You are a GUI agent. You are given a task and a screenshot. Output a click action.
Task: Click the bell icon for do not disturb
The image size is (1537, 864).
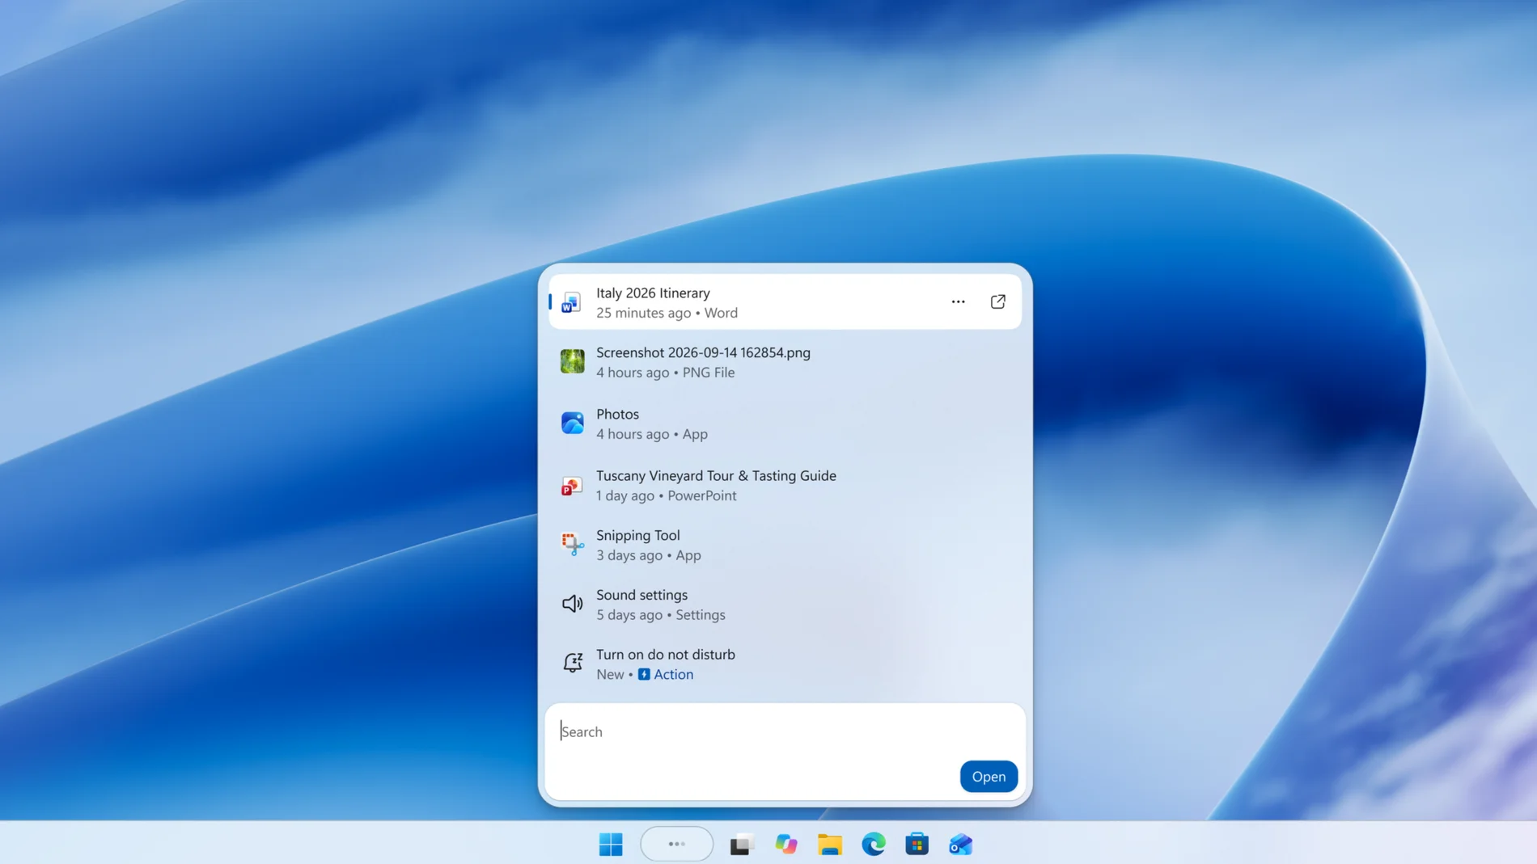(572, 663)
